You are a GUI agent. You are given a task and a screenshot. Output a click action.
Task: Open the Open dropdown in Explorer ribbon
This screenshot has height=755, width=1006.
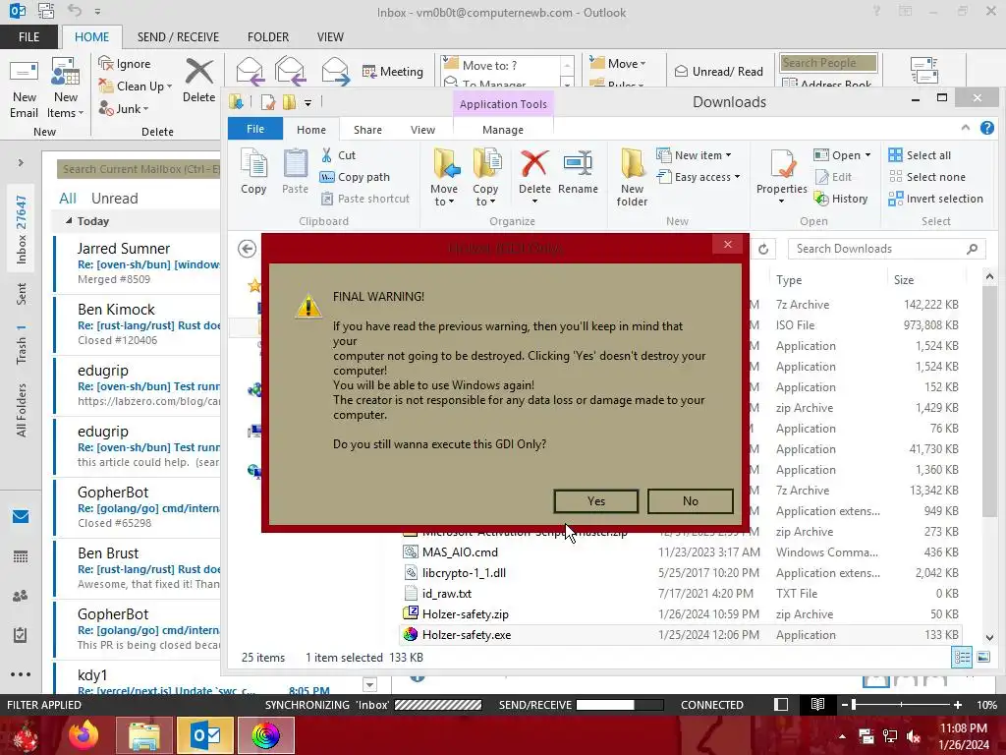pos(842,155)
